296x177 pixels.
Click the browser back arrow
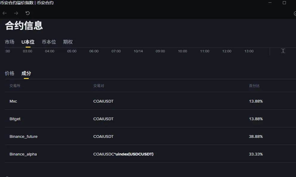[x=4, y=13]
